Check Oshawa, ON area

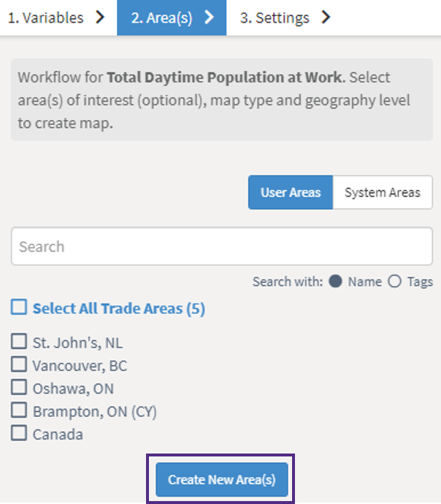19,387
